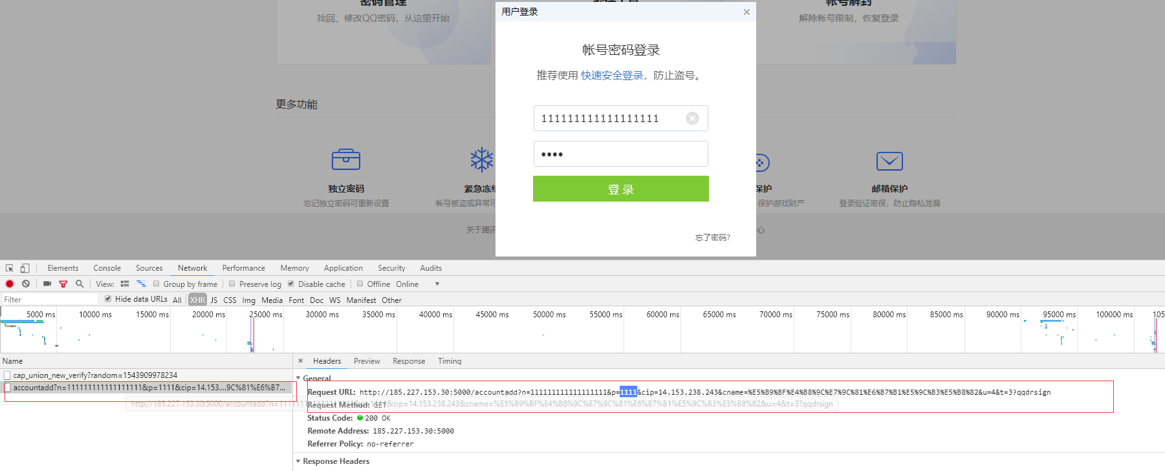
Task: Filter requests by Doc
Action: click(x=317, y=300)
